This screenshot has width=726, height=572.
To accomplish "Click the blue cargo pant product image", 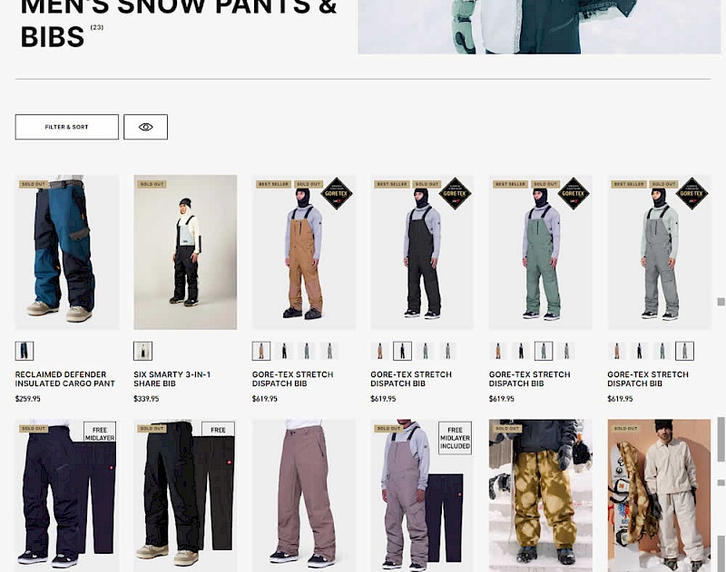I will pos(66,252).
